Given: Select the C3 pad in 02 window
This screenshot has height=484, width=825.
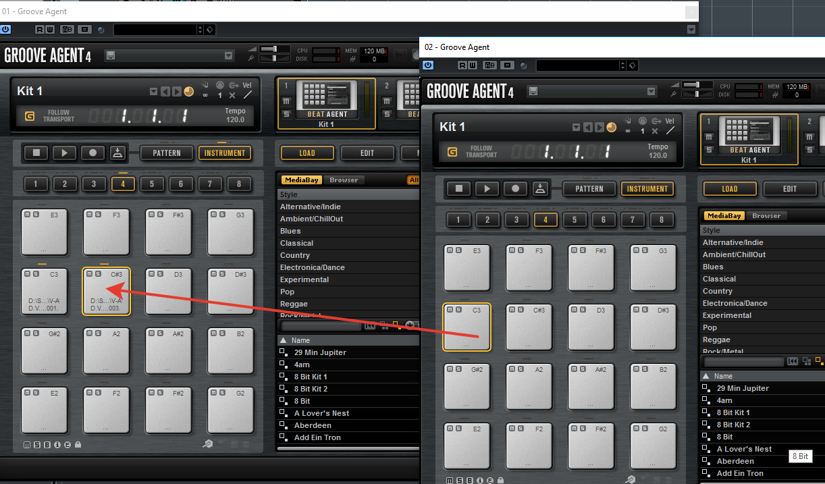Looking at the screenshot, I should pos(467,327).
